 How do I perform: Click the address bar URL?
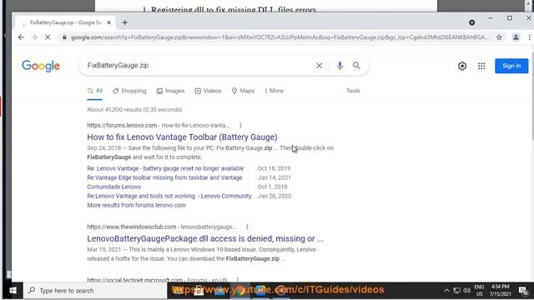280,37
